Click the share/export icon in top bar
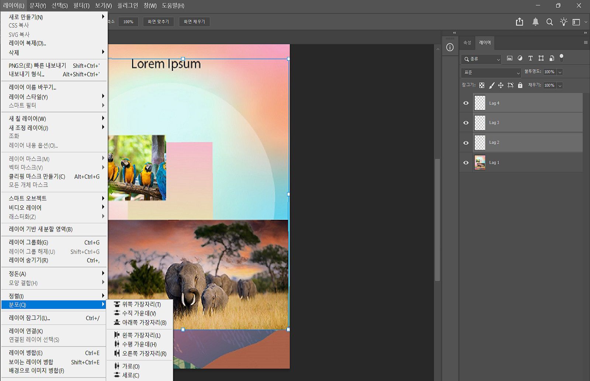 pos(519,22)
